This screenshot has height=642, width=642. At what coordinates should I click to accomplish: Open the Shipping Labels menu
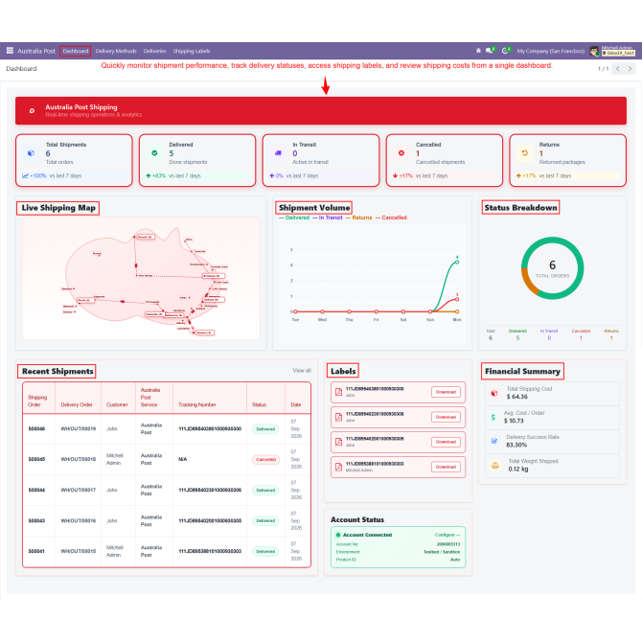(192, 51)
